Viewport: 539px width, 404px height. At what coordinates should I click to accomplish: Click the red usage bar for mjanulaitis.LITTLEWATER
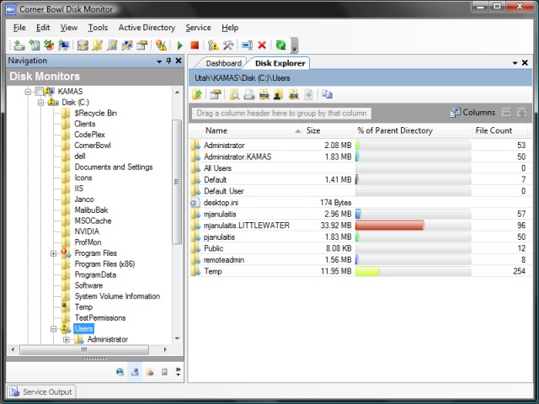coord(390,226)
